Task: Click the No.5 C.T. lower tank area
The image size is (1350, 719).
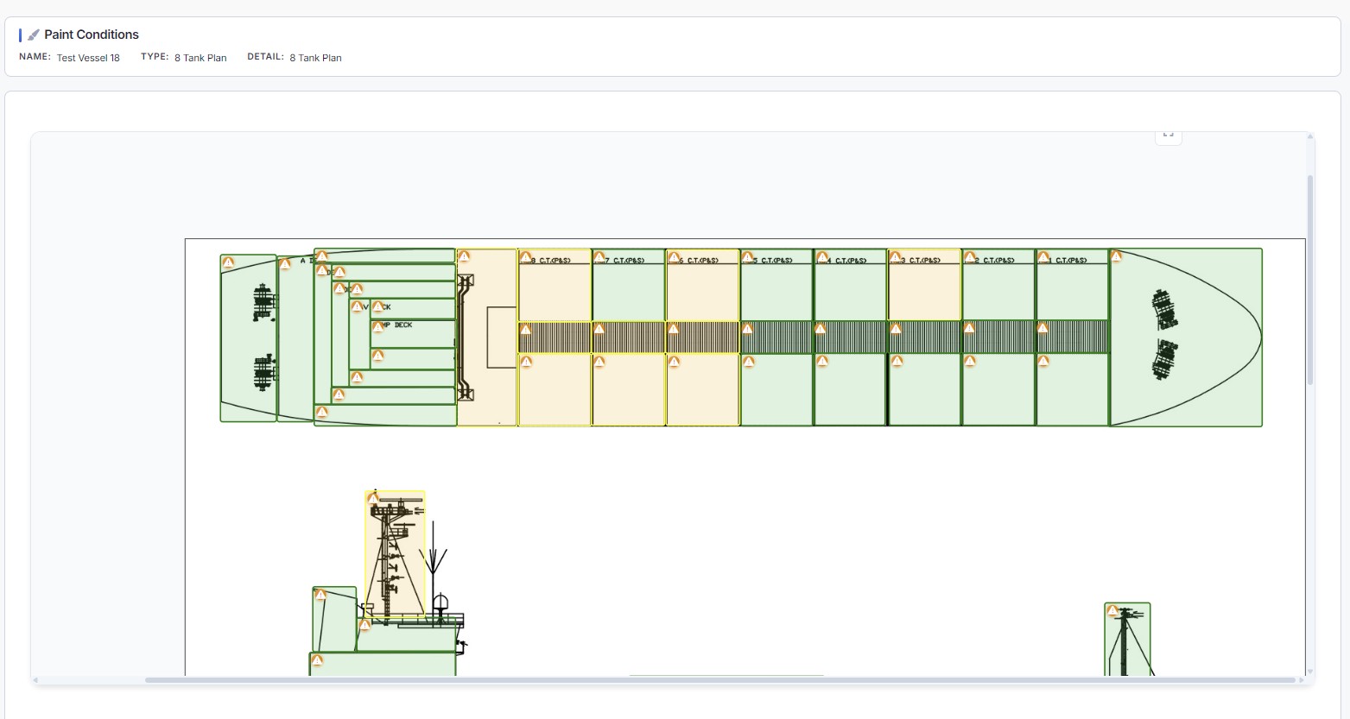Action: (x=776, y=393)
